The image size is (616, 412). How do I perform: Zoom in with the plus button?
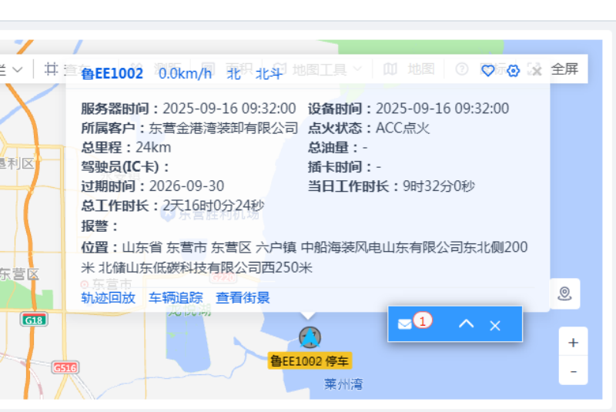(x=573, y=343)
